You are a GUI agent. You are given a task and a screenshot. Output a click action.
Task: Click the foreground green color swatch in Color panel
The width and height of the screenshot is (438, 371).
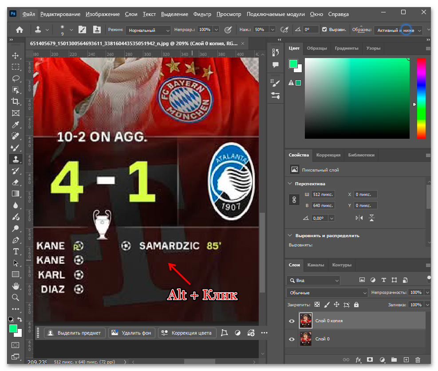click(x=293, y=64)
